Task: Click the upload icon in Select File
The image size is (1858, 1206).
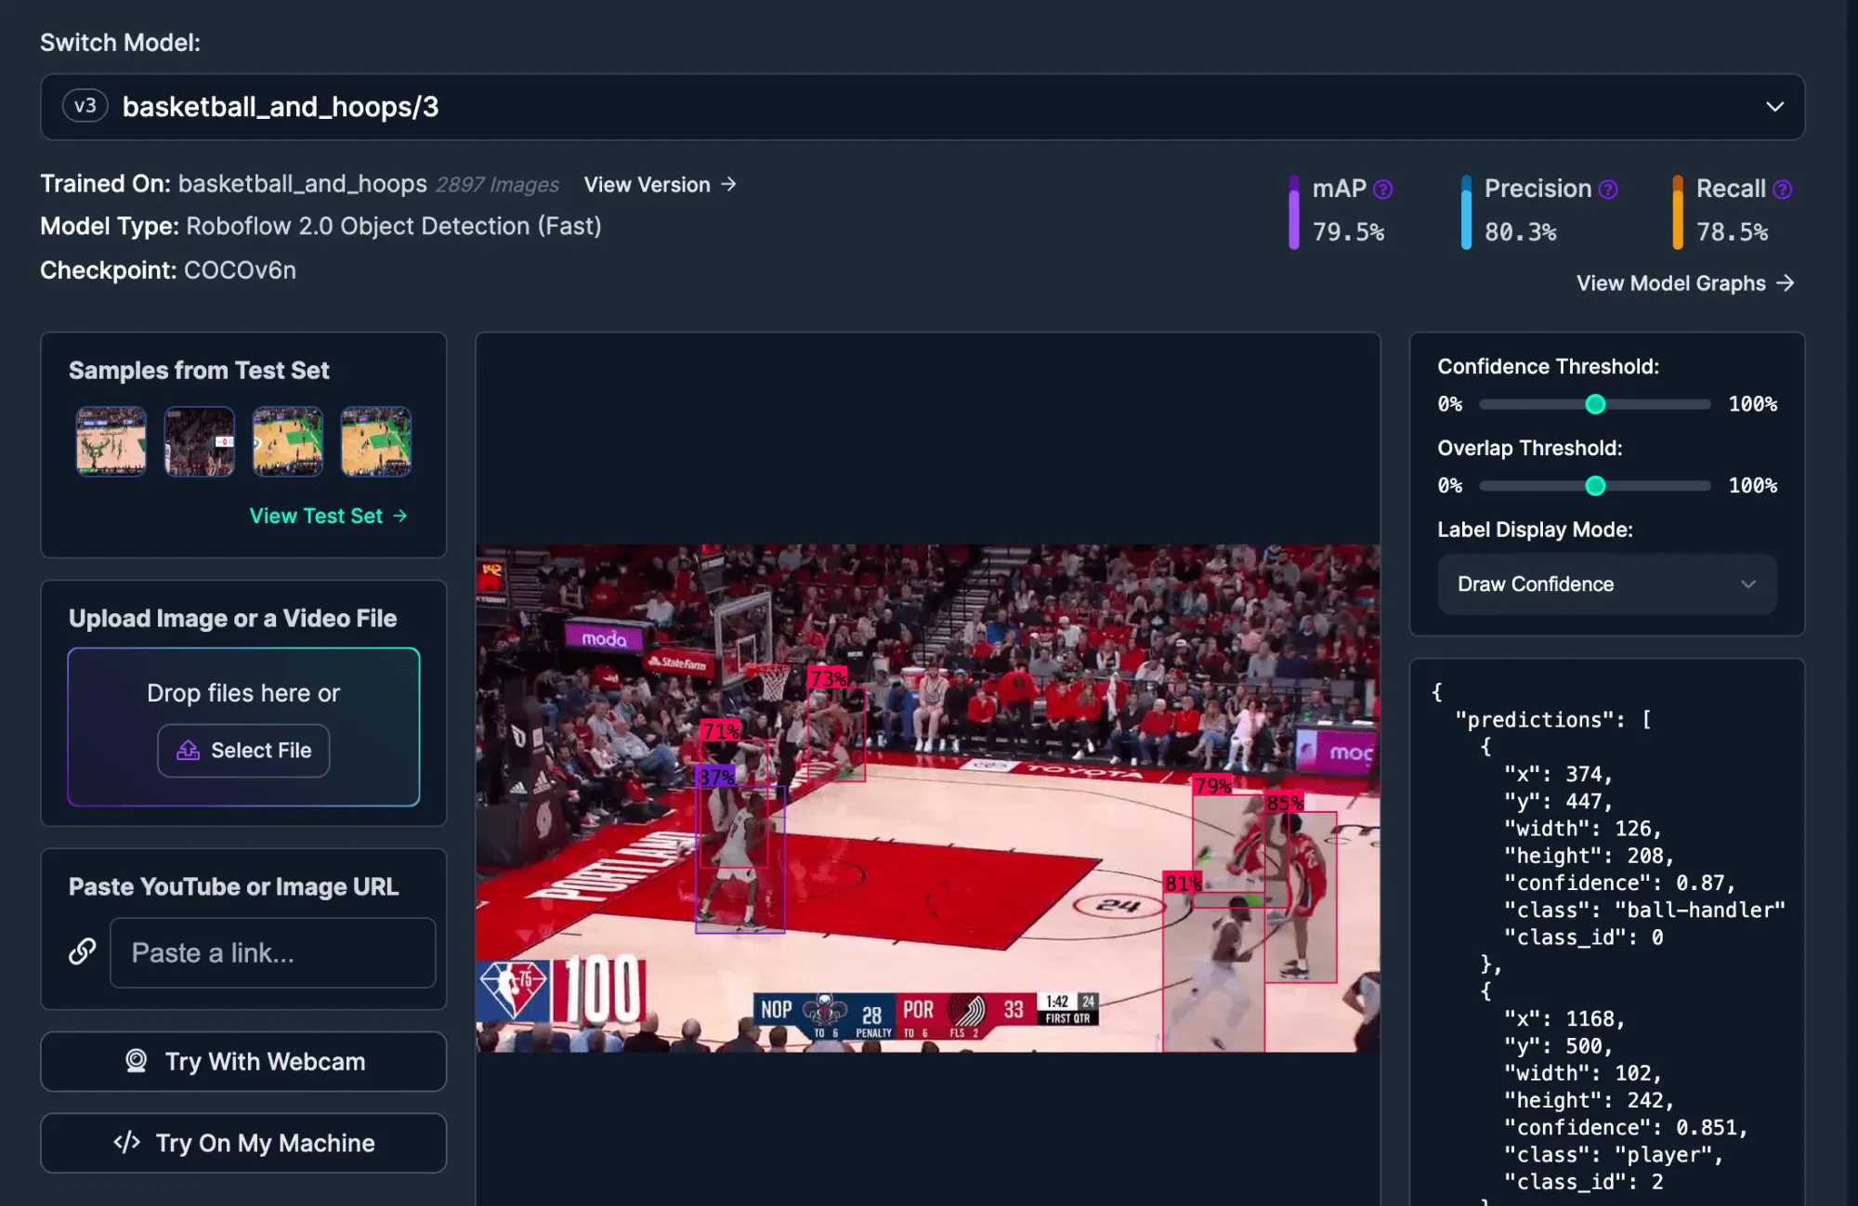Action: (x=189, y=750)
